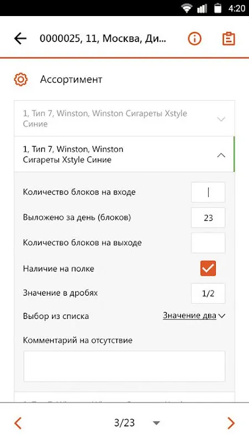This screenshot has height=443, width=249.
Task: Expand the greyed first Winston Xstyle item
Action: coord(124,119)
